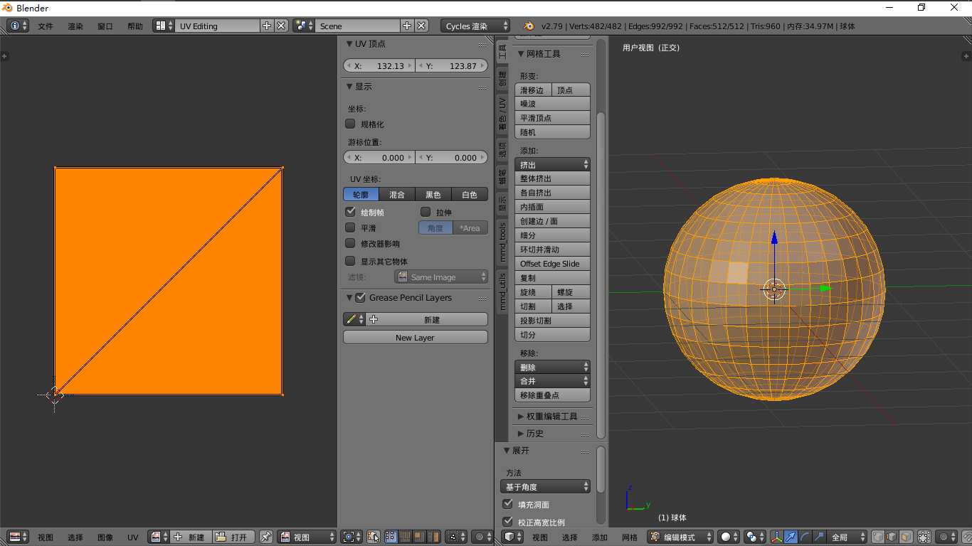Enable the scale manipulator icon

coord(818,537)
